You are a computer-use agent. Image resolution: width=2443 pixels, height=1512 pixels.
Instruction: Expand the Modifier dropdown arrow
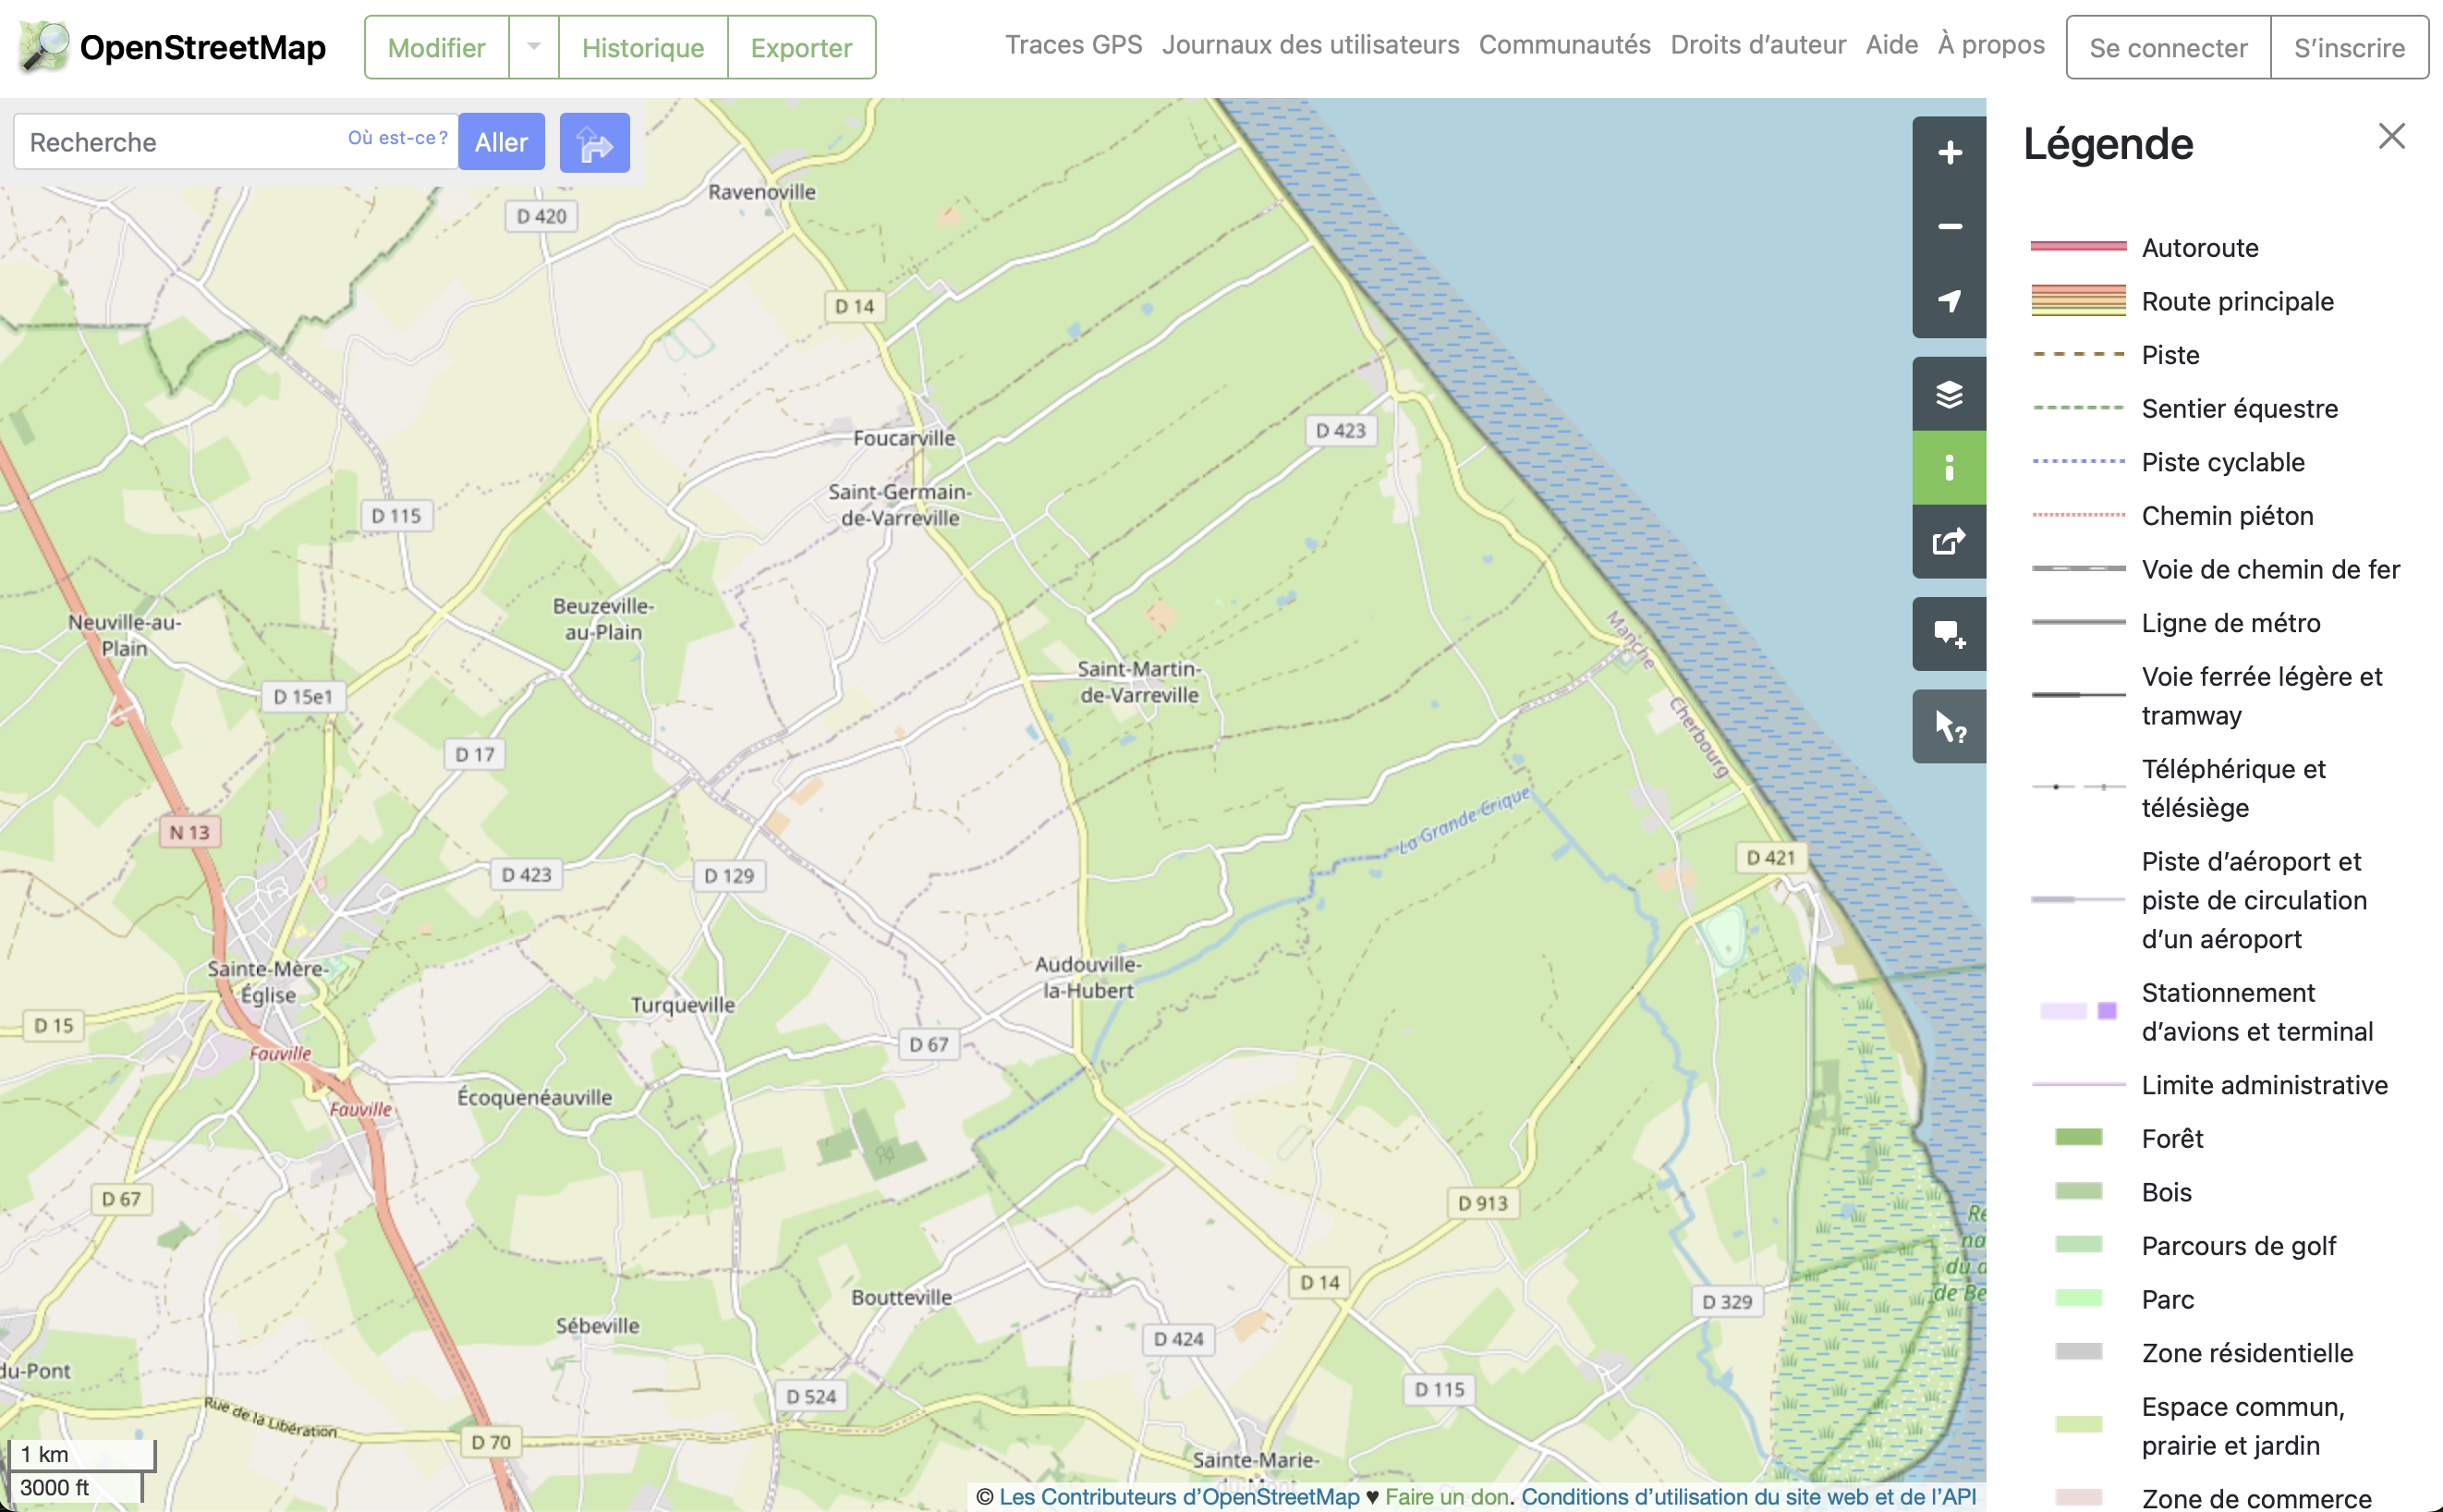click(534, 47)
